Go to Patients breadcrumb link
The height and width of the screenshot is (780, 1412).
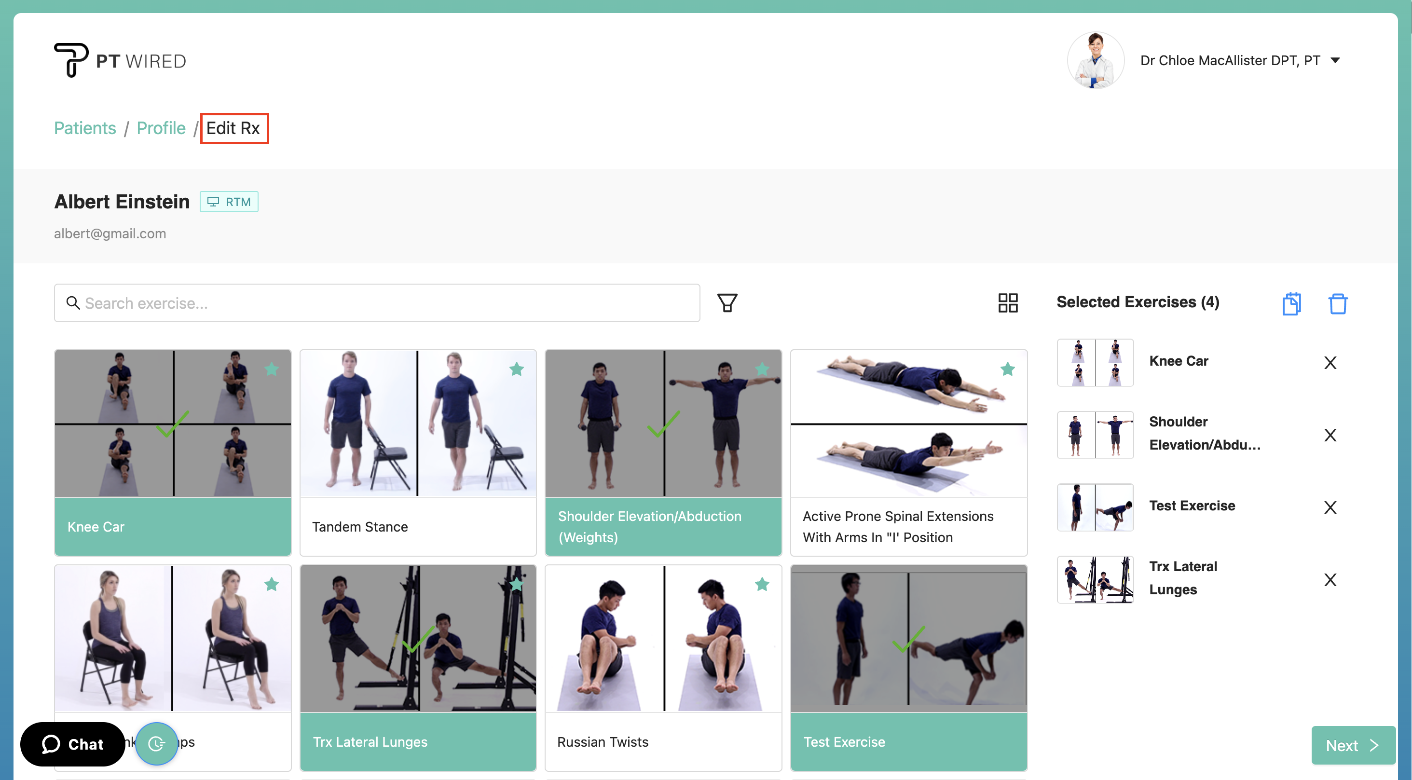click(85, 128)
